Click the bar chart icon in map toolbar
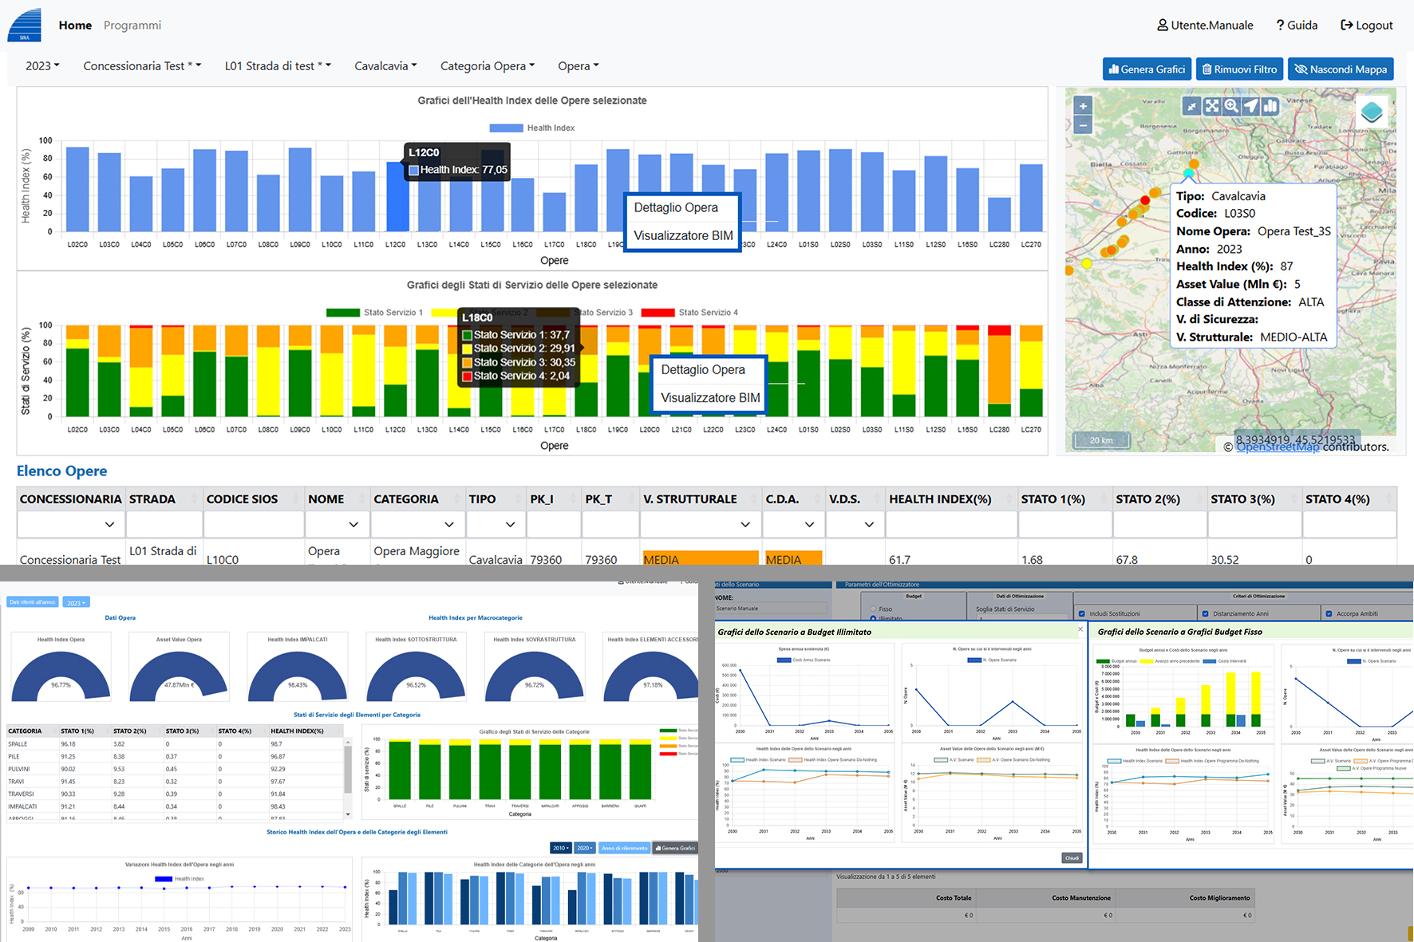The image size is (1414, 942). [1270, 106]
